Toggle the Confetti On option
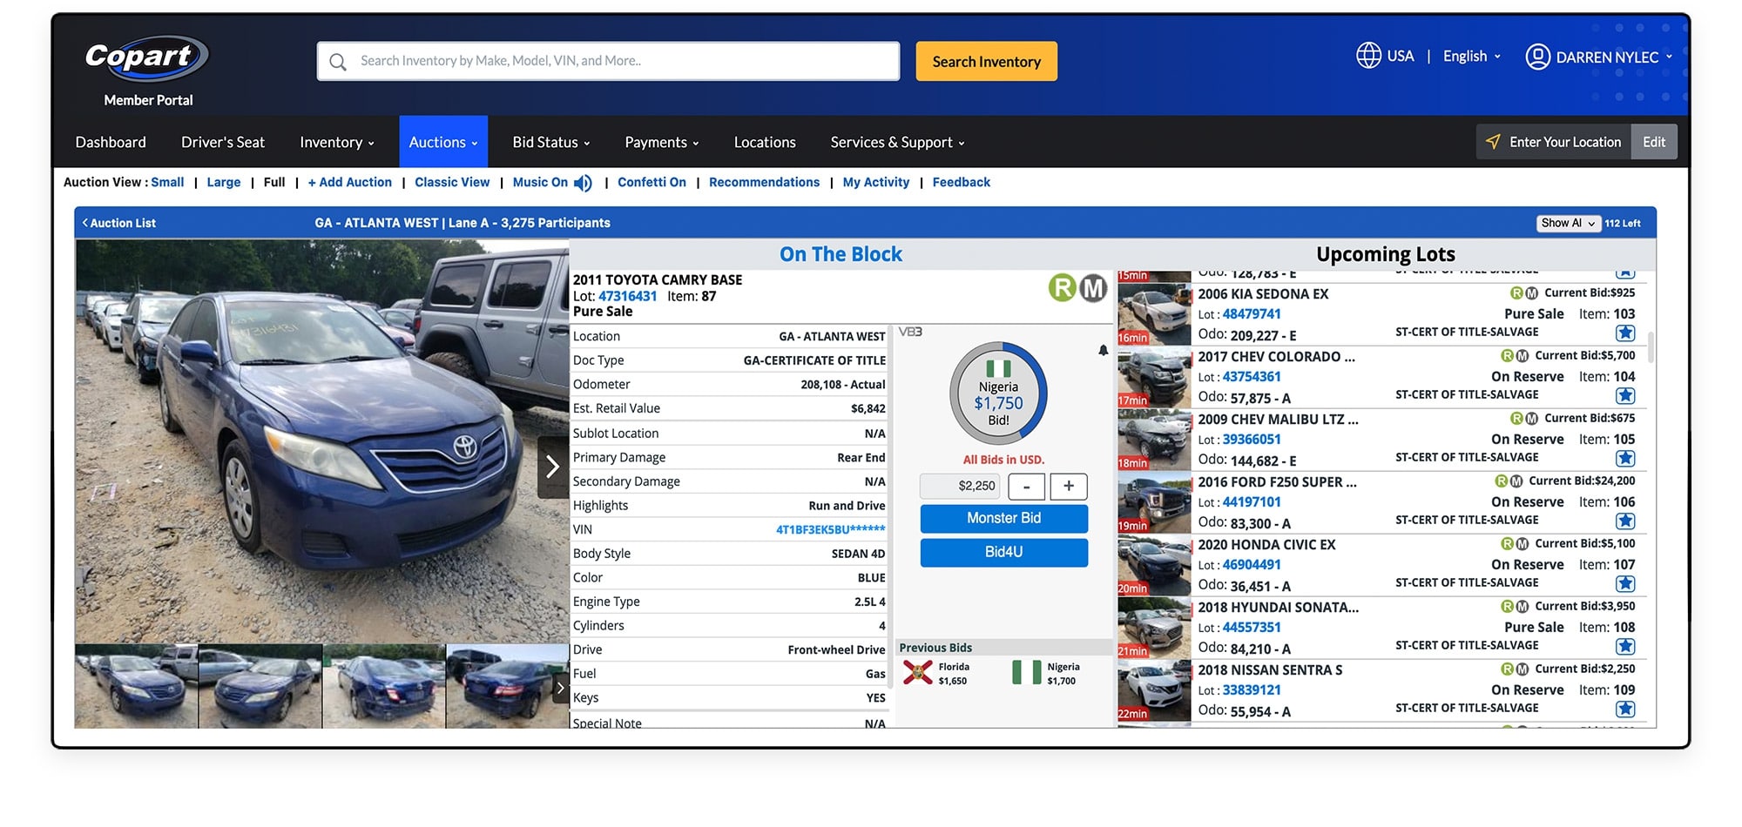This screenshot has height=827, width=1742. coord(652,183)
